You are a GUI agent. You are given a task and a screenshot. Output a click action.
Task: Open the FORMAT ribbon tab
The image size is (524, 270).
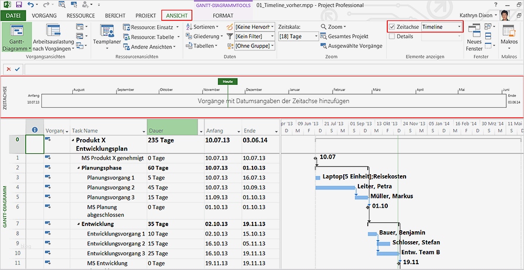click(223, 16)
